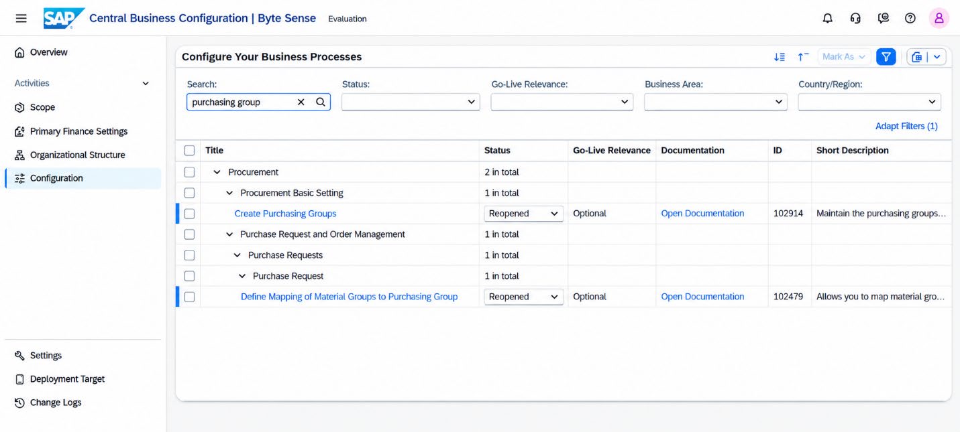Image resolution: width=960 pixels, height=432 pixels.
Task: Open Change Logs in sidebar
Action: click(x=56, y=403)
